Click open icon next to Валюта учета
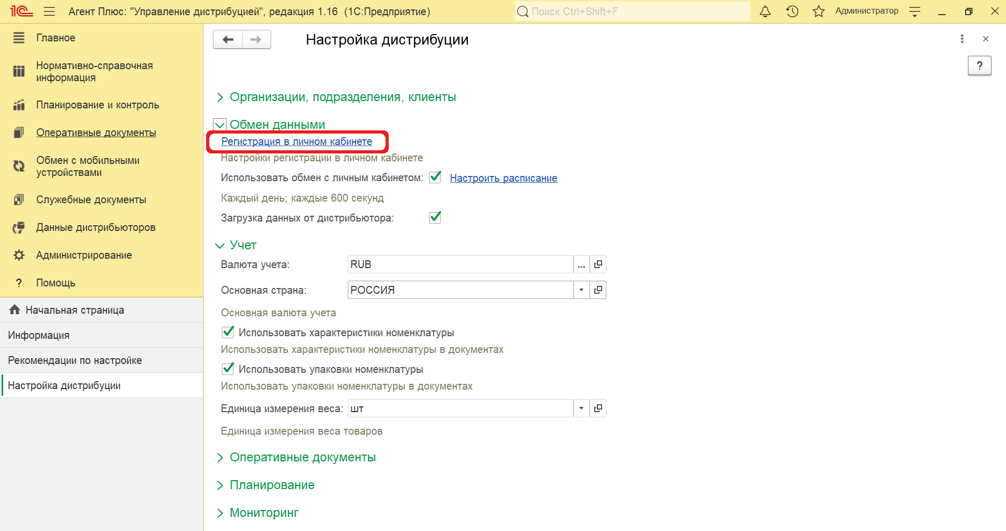Screen dimensions: 1006x531 pyautogui.click(x=598, y=265)
